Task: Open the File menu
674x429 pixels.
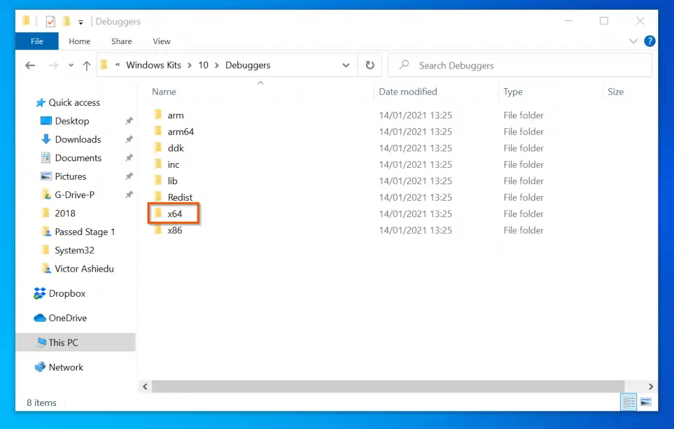Action: (37, 41)
